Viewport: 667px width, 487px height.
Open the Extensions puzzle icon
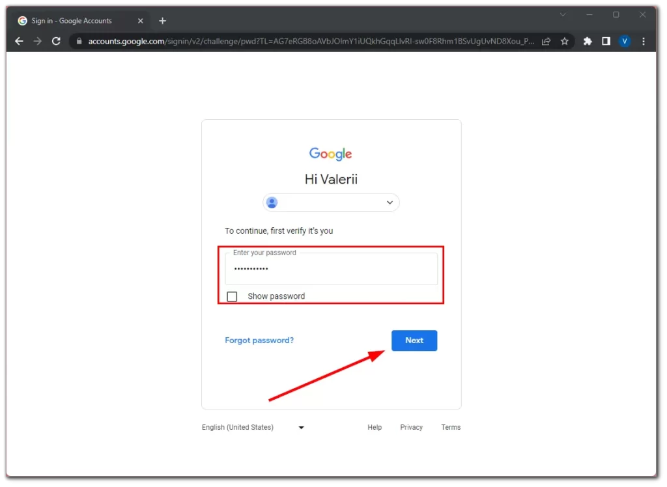point(588,41)
